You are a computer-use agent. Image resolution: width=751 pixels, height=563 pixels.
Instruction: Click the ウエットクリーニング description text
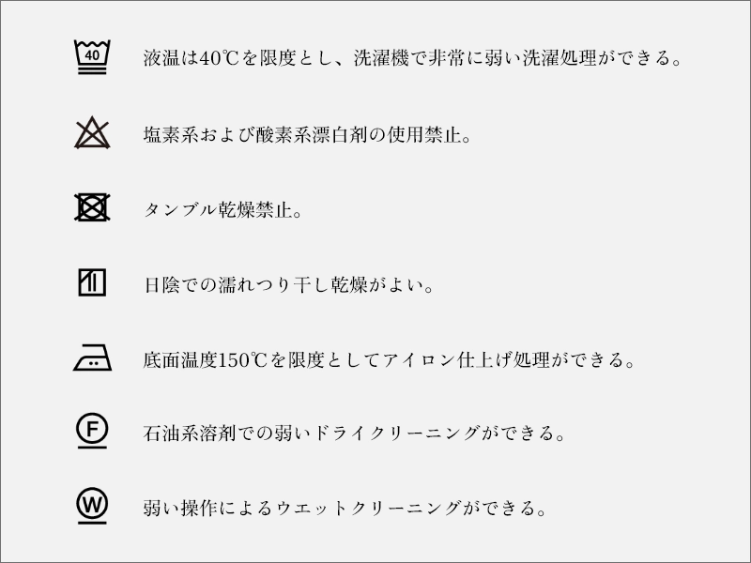coord(345,508)
